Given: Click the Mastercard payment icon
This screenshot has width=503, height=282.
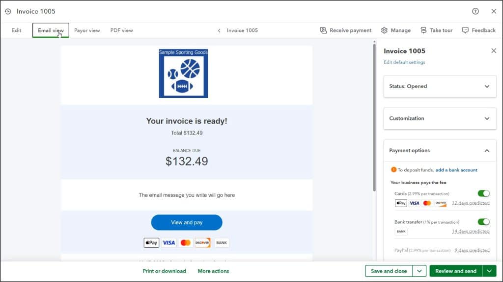Looking at the screenshot, I should pyautogui.click(x=185, y=242).
